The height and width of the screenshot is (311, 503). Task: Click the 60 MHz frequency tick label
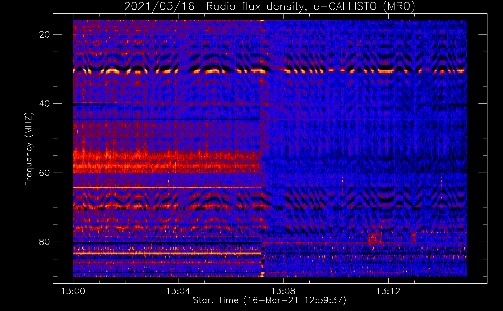(x=44, y=173)
